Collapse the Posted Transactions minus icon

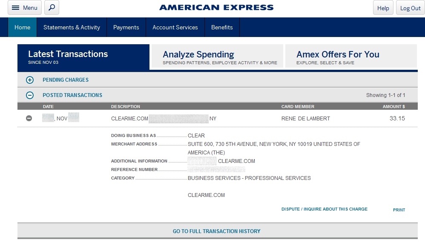30,95
